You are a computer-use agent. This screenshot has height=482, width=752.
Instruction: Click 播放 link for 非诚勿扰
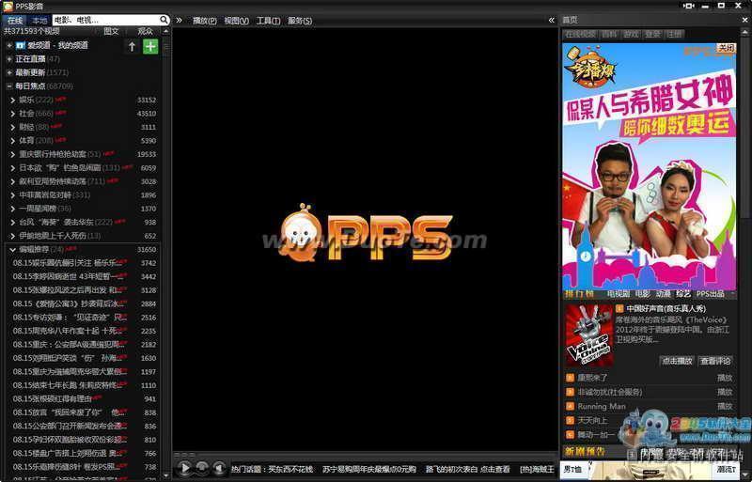[x=725, y=392]
